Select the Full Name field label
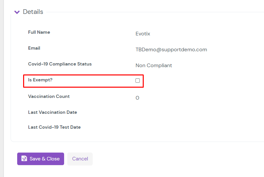The image size is (264, 177). pyautogui.click(x=39, y=32)
